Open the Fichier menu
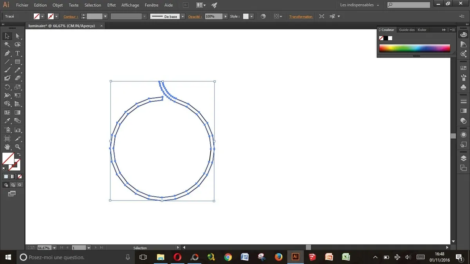The height and width of the screenshot is (264, 470). (22, 5)
